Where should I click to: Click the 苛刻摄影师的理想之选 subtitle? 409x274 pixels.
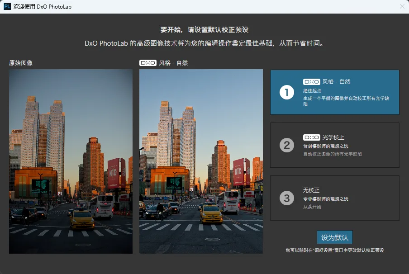326,146
